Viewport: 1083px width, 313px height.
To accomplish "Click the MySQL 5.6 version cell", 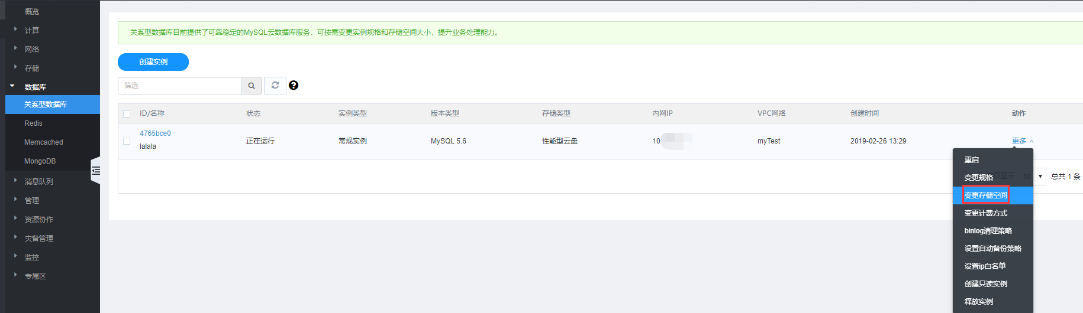I will (449, 141).
